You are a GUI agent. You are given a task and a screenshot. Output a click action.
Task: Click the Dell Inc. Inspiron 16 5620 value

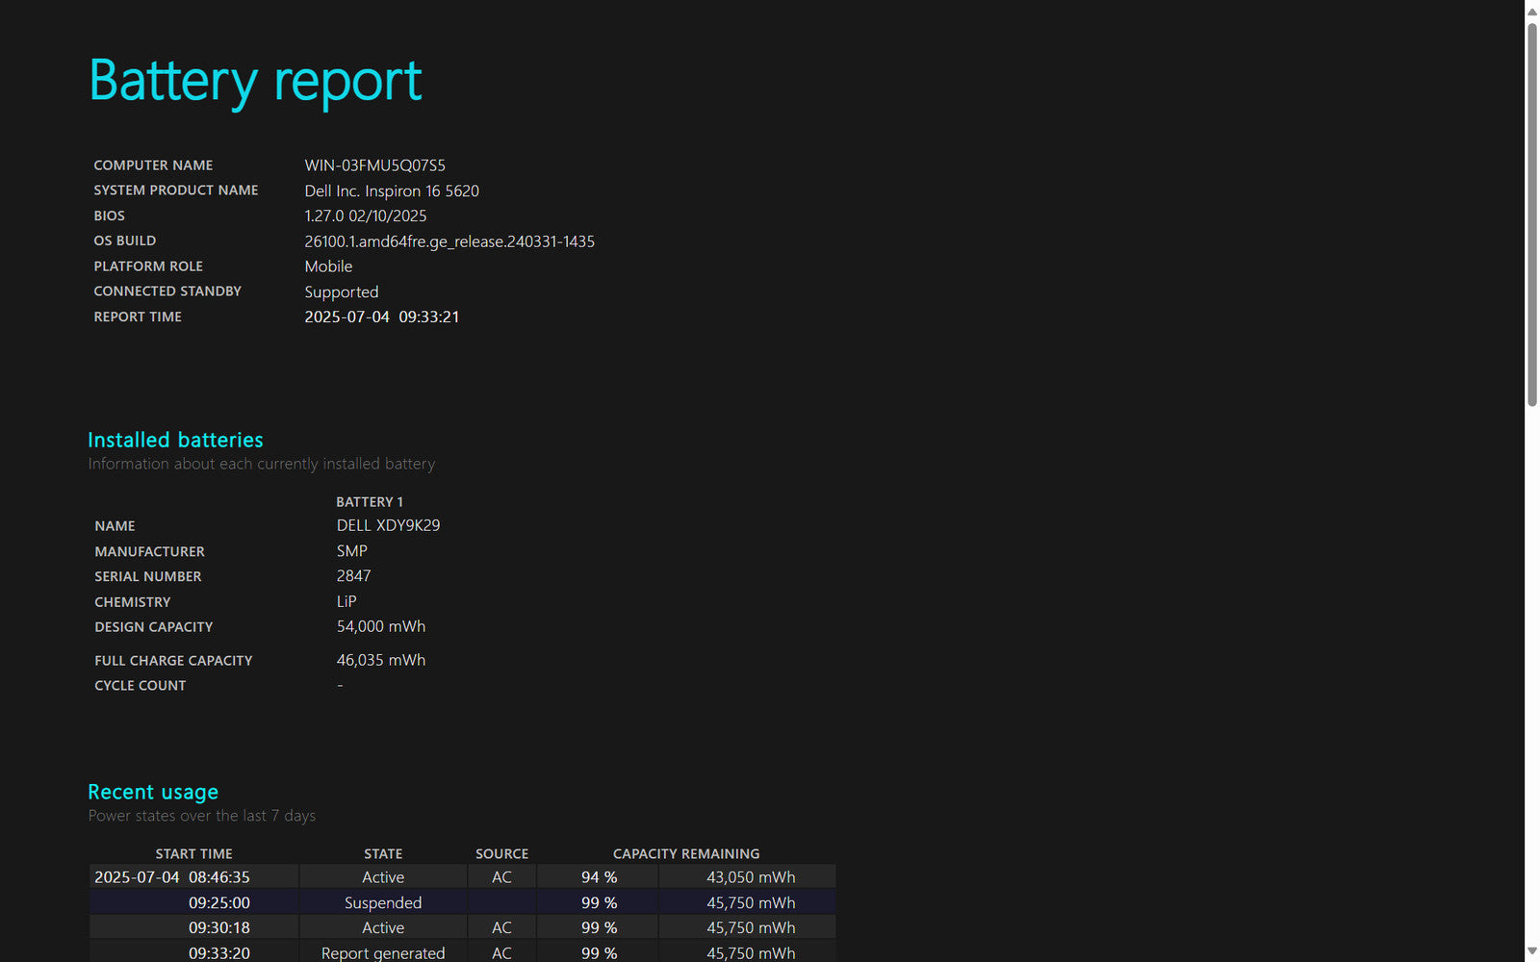[x=392, y=190]
